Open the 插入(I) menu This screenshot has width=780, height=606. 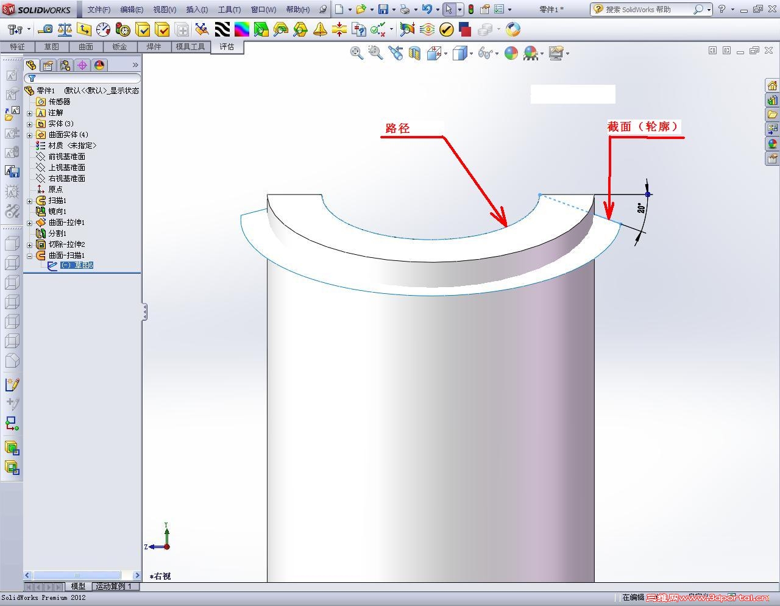point(197,10)
